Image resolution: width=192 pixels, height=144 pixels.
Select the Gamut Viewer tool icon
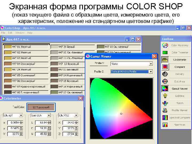[165, 89]
